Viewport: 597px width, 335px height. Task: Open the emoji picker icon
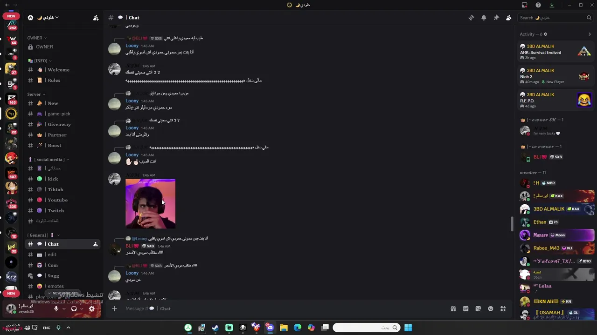tap(491, 308)
